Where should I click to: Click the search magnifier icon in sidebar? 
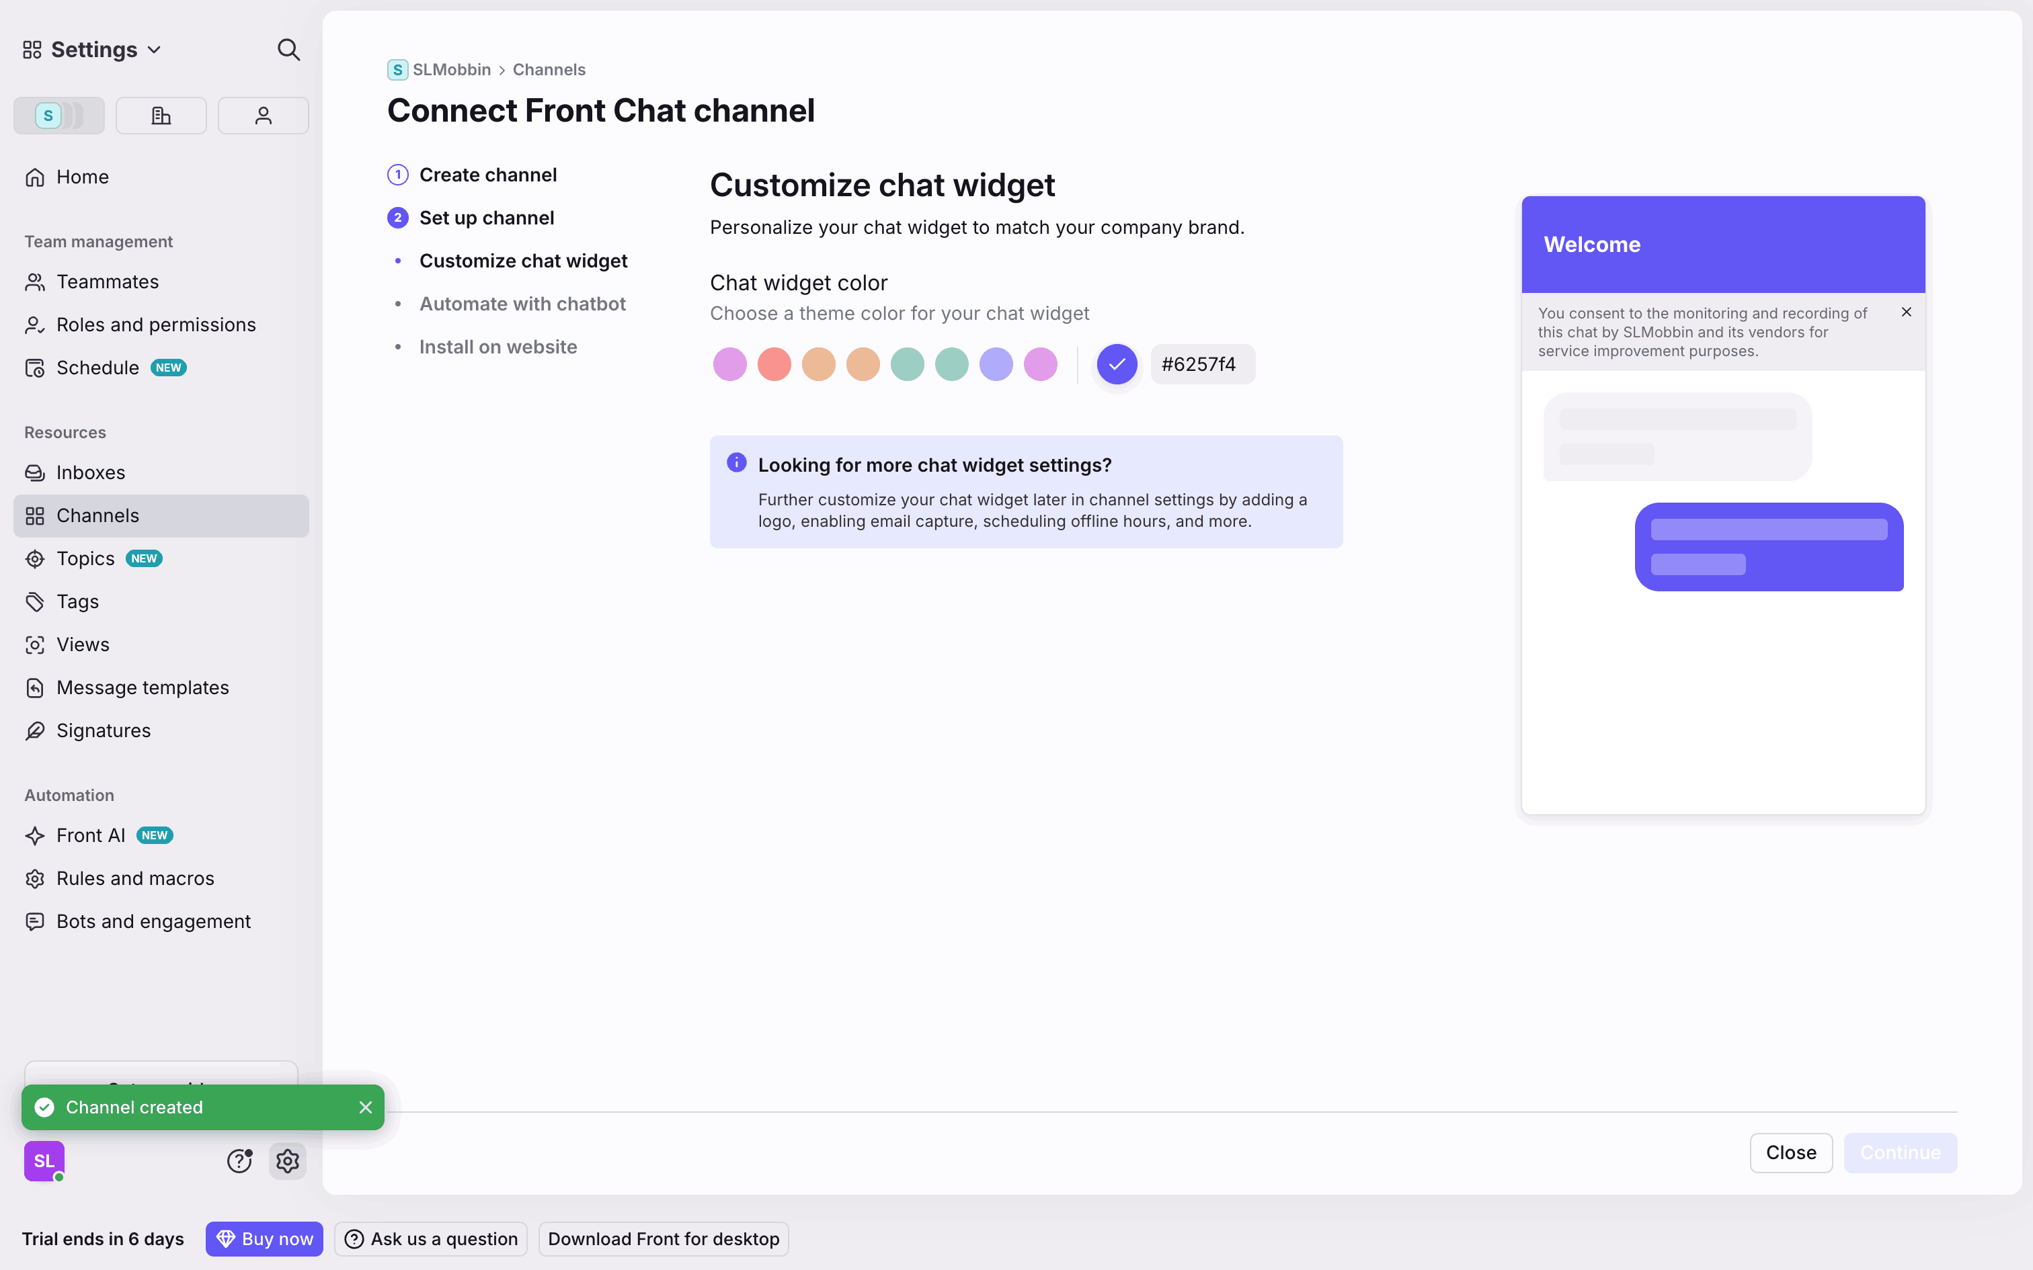pos(288,50)
